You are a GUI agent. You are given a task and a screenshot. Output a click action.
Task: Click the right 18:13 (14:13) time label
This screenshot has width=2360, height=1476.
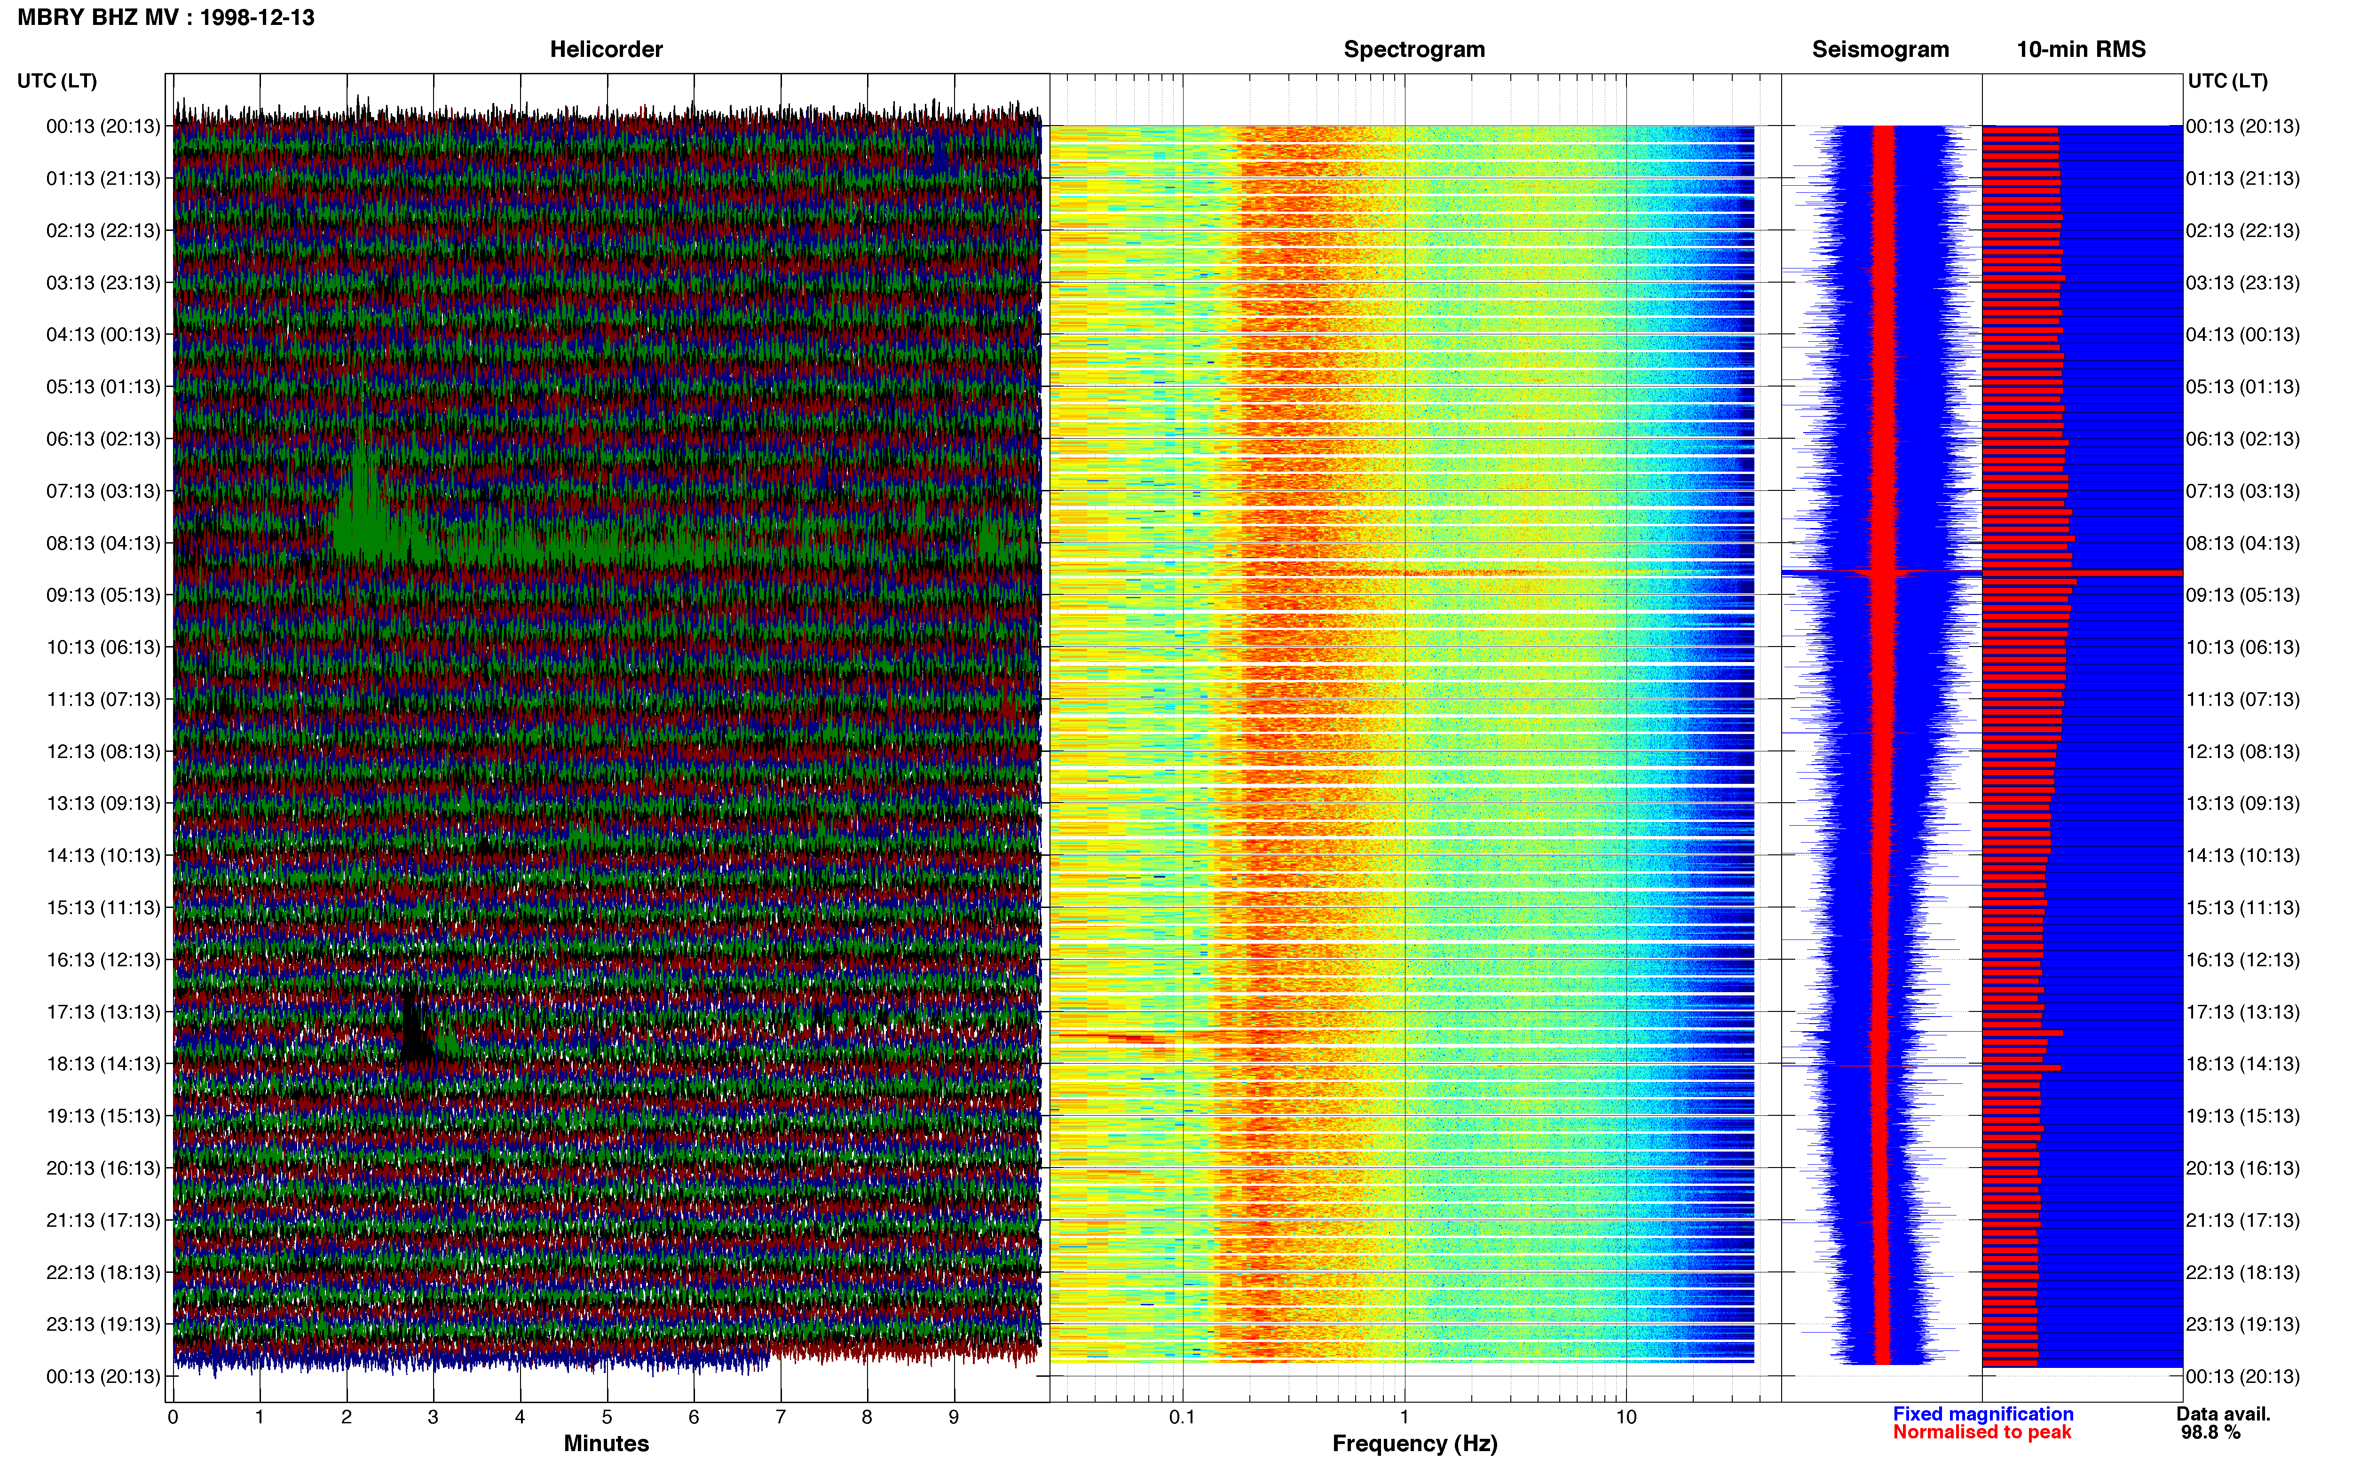coord(2243,1064)
